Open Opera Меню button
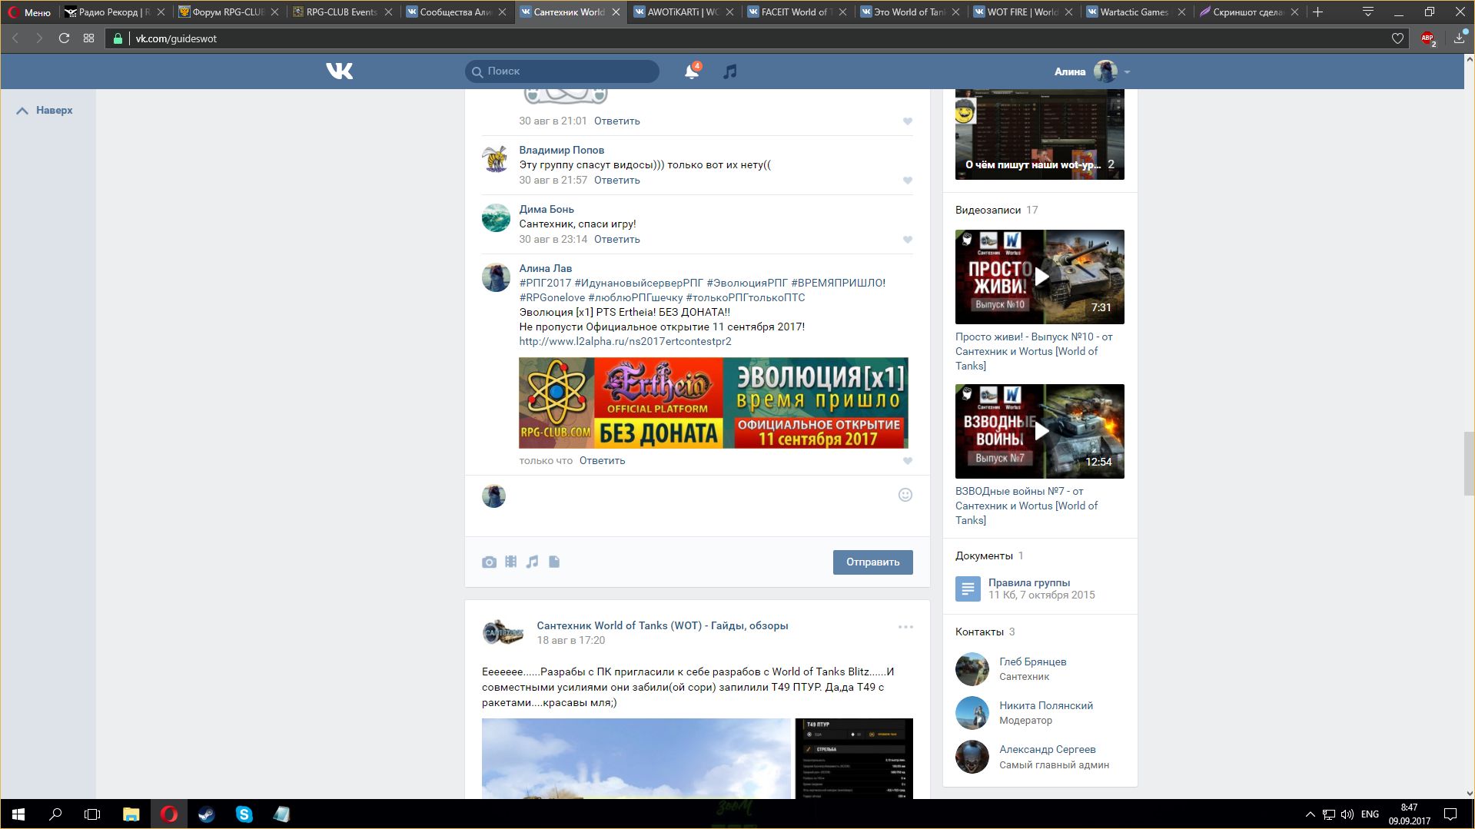This screenshot has height=829, width=1475. [x=29, y=12]
